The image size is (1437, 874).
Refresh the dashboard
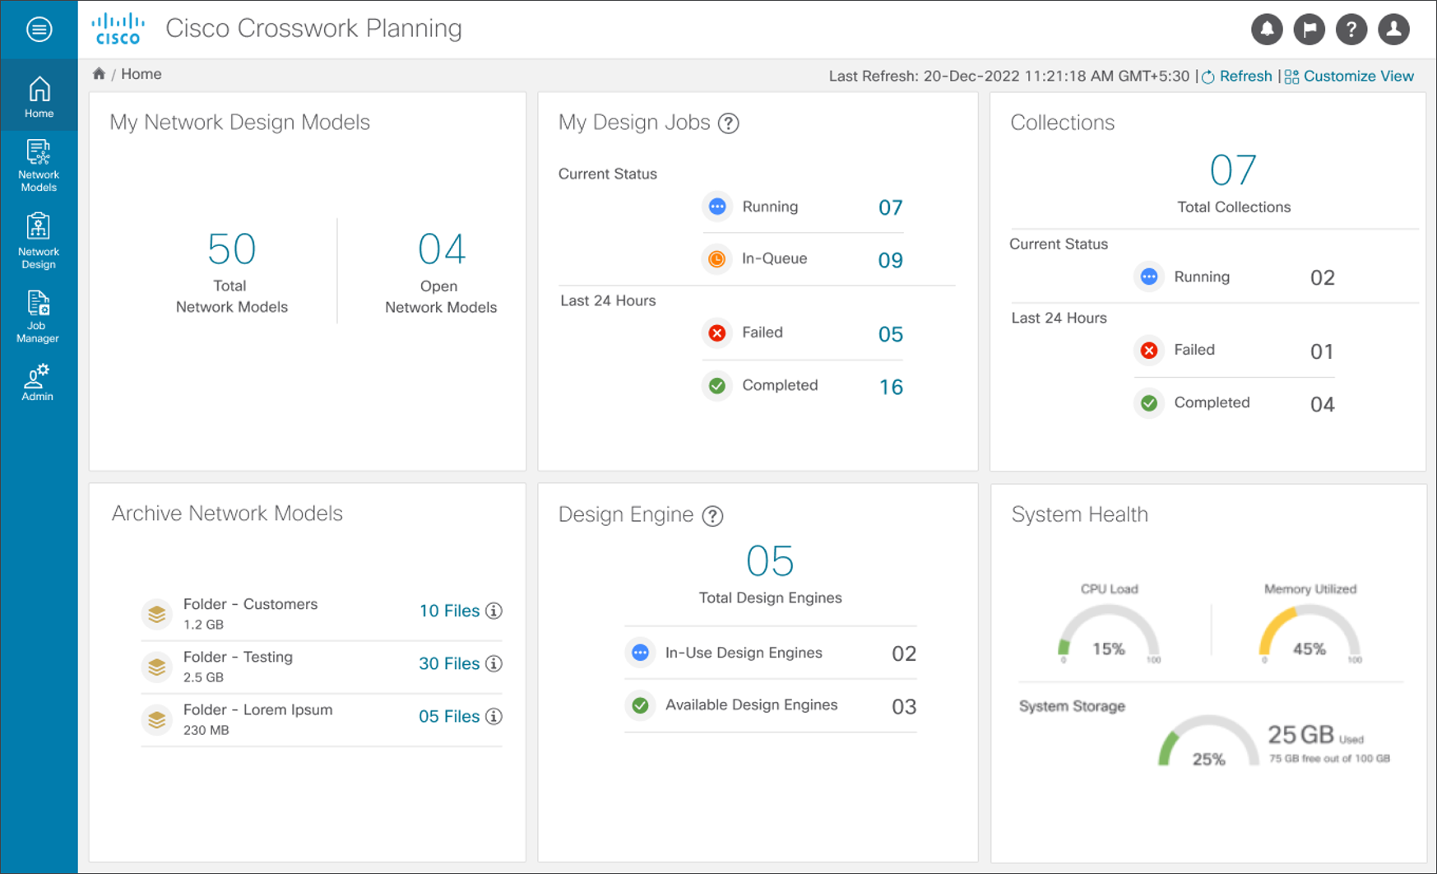coord(1237,76)
